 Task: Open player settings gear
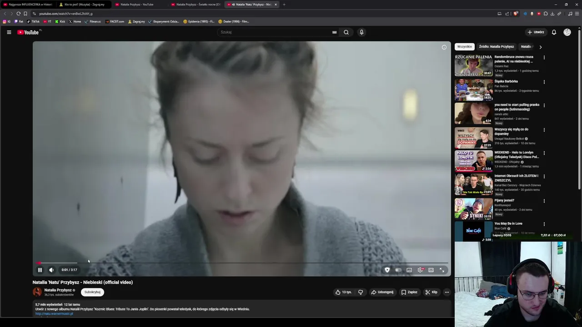(420, 270)
